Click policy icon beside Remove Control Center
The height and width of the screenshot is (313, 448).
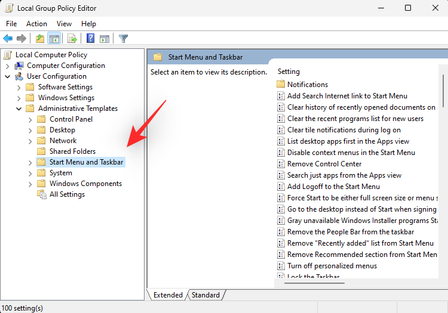tap(281, 164)
